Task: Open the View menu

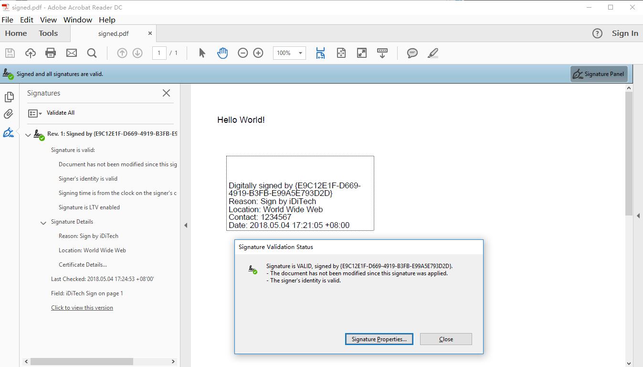Action: pyautogui.click(x=48, y=20)
